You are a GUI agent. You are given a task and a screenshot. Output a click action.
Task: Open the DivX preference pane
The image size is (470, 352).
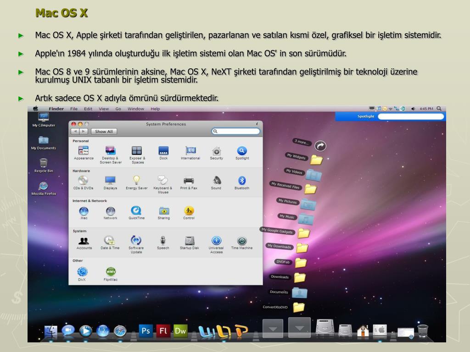tap(82, 274)
